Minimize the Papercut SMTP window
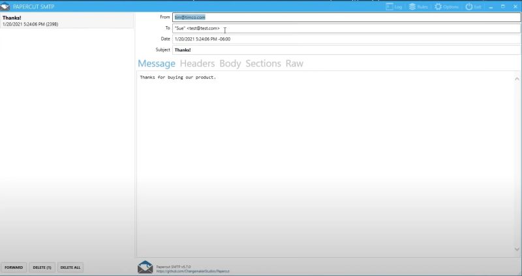This screenshot has width=522, height=276. pyautogui.click(x=491, y=7)
